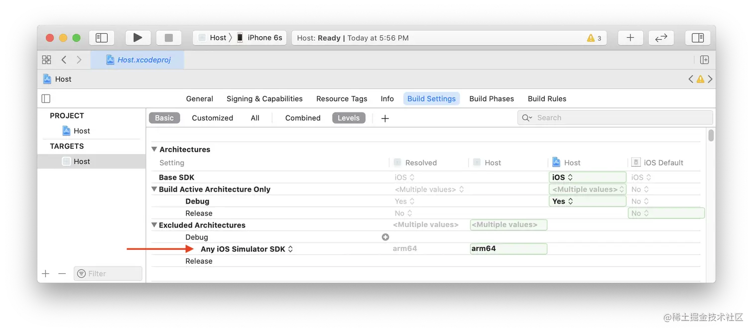This screenshot has width=753, height=332.
Task: Open the Host.xcodeproj breadcrumb tab
Action: (137, 59)
